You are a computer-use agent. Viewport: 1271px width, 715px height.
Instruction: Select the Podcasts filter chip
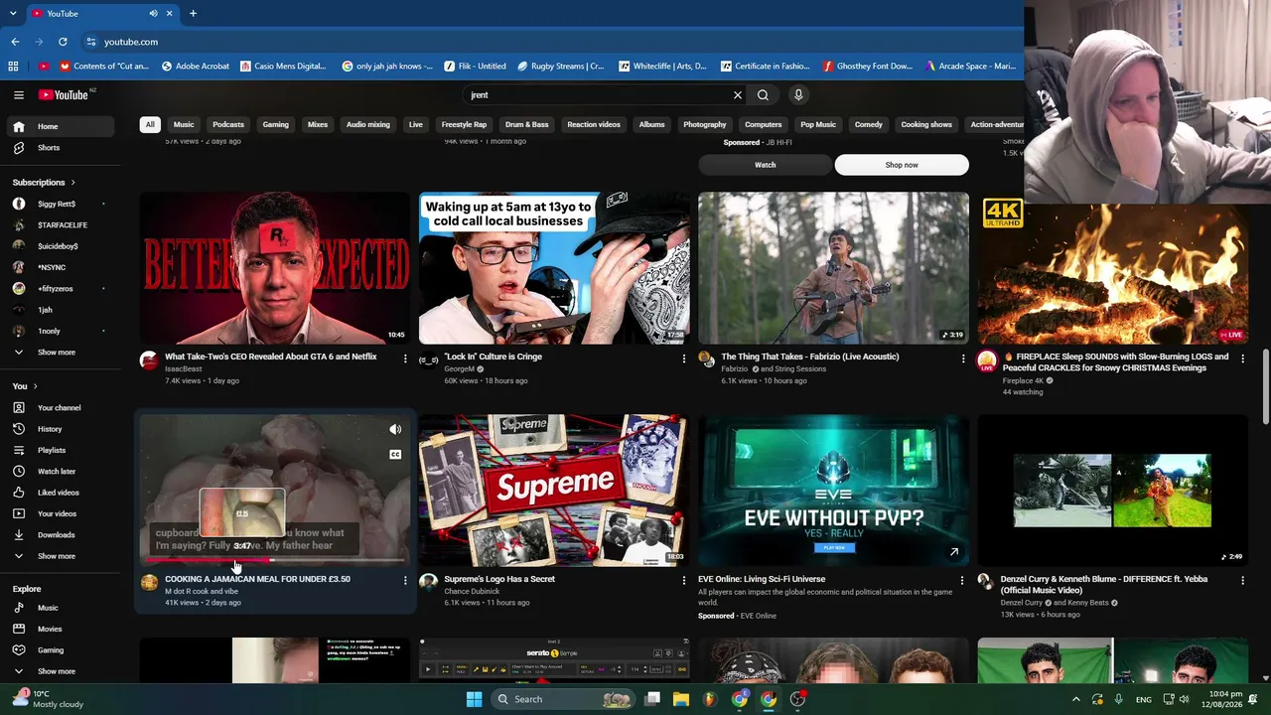(x=228, y=125)
